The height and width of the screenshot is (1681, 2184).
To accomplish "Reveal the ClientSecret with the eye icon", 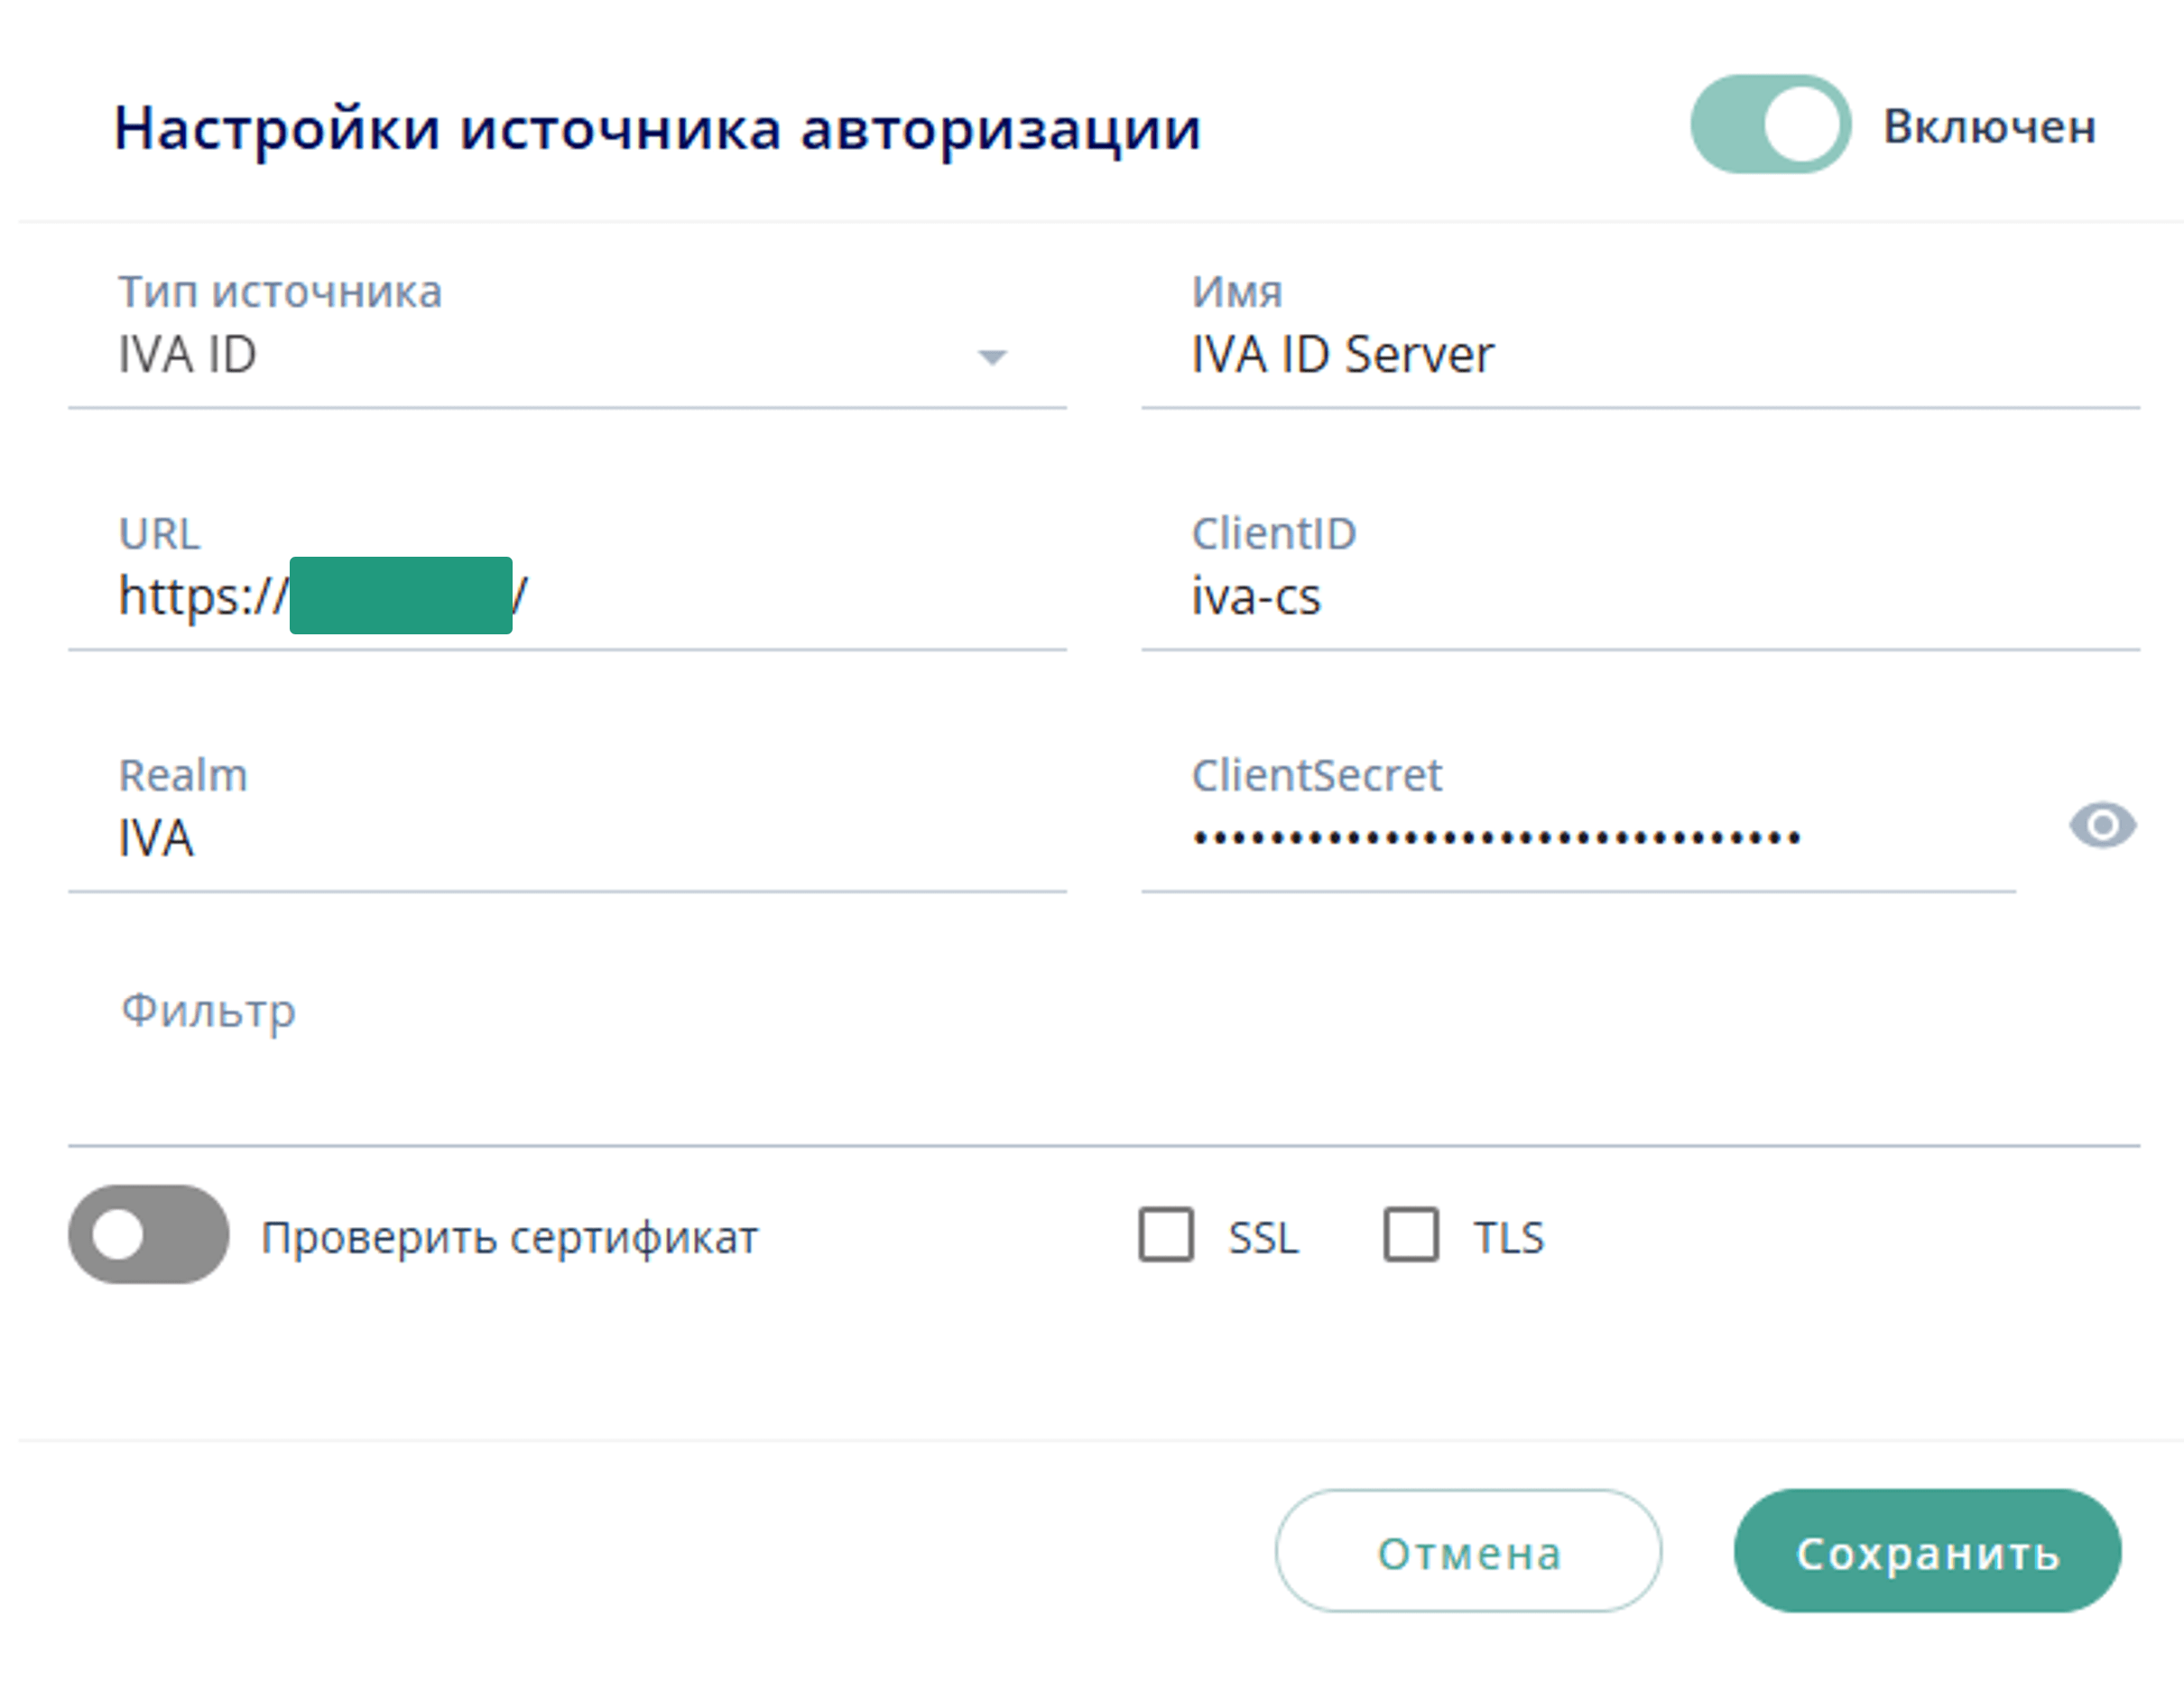I will [2104, 825].
